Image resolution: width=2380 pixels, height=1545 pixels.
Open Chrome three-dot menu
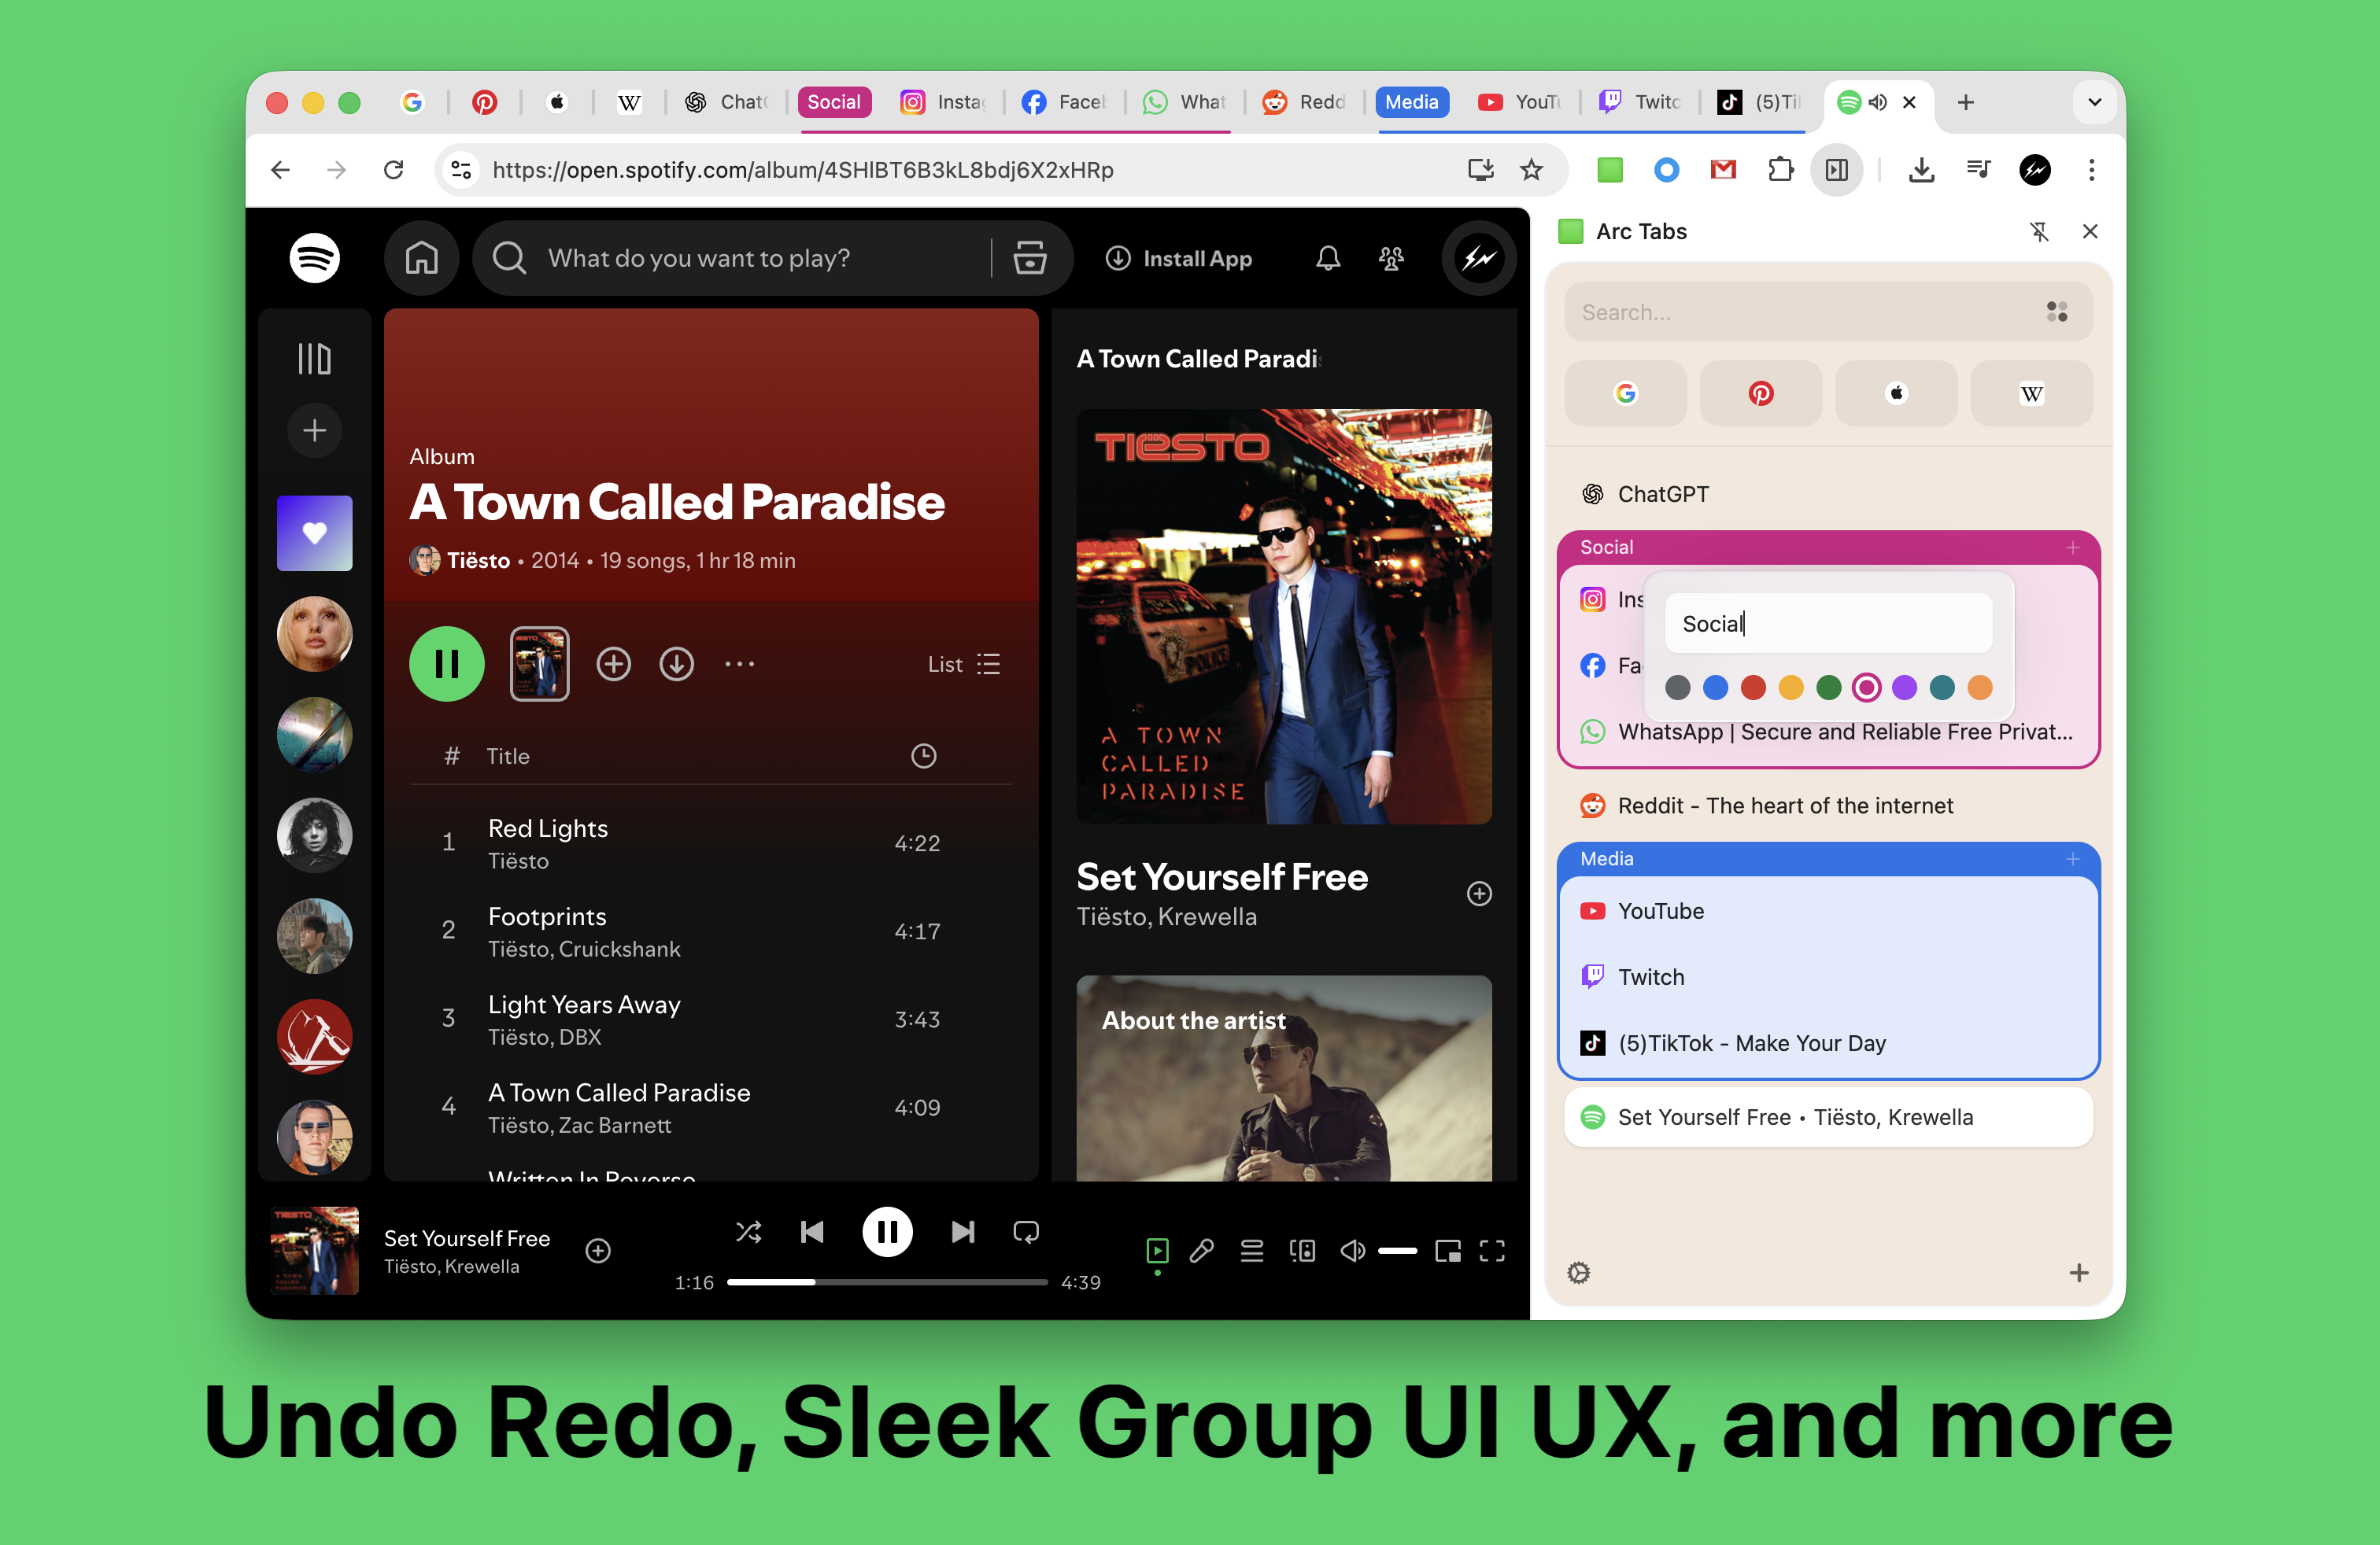(2091, 170)
